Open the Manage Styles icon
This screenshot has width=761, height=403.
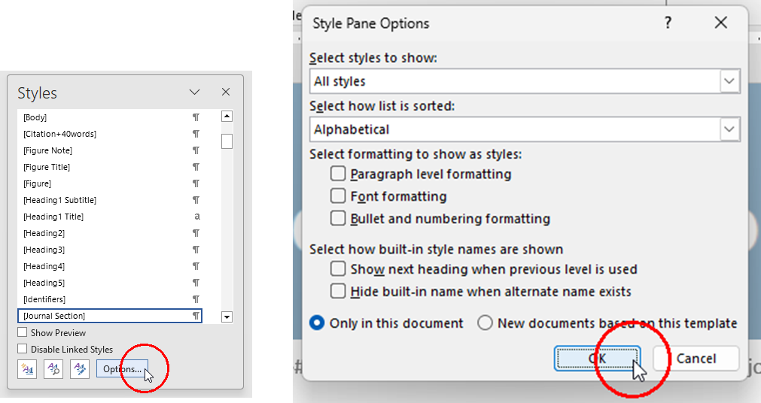(79, 369)
